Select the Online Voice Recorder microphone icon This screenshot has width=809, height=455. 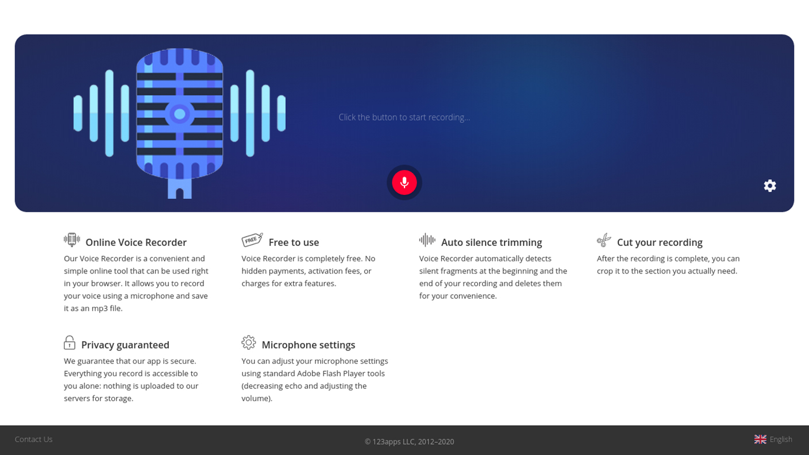click(x=71, y=240)
